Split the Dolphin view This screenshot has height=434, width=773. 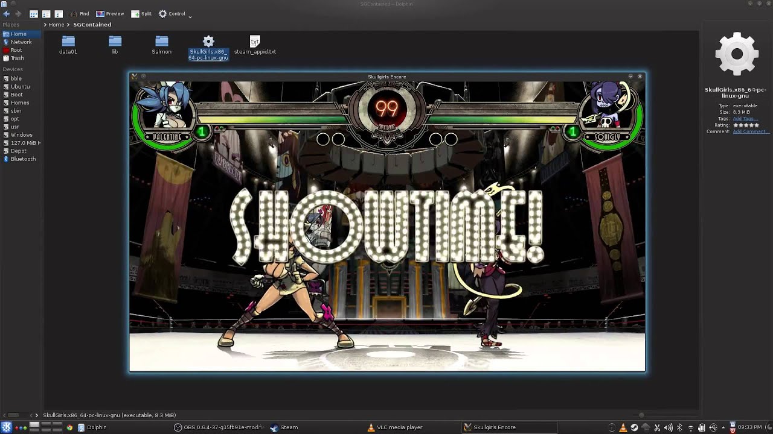pos(142,13)
